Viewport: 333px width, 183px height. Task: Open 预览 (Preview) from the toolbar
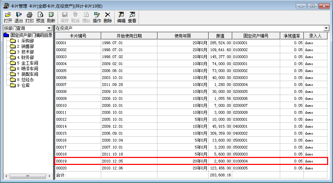point(40,17)
